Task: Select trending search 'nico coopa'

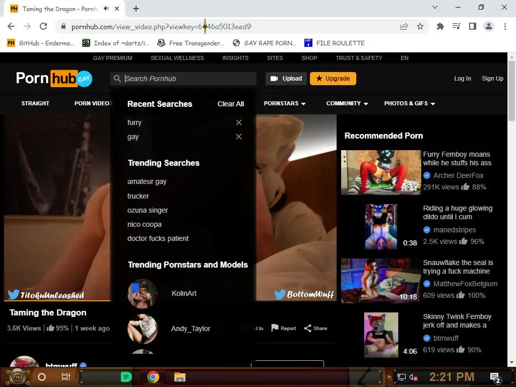Action: point(145,224)
